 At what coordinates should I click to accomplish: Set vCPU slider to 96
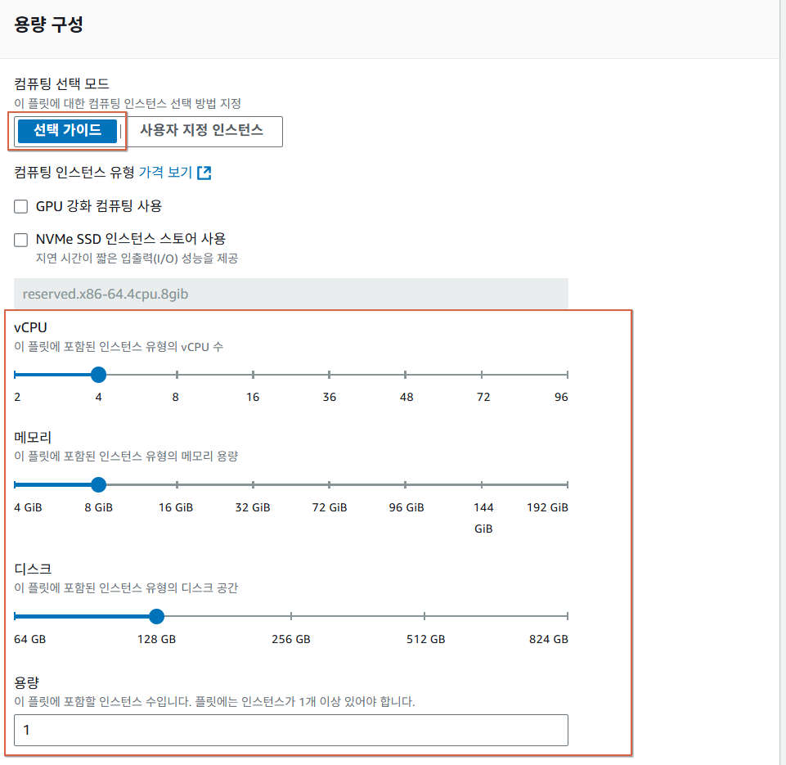(x=567, y=375)
